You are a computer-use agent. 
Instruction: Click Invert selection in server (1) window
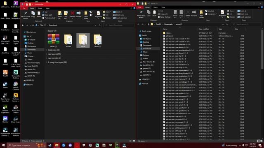point(244,17)
